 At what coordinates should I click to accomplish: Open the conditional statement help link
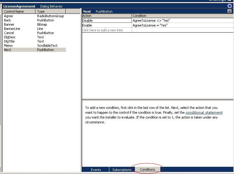(x=204, y=112)
